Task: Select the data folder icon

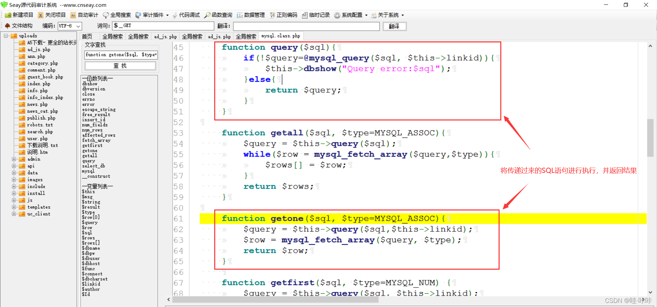Action: click(x=22, y=173)
